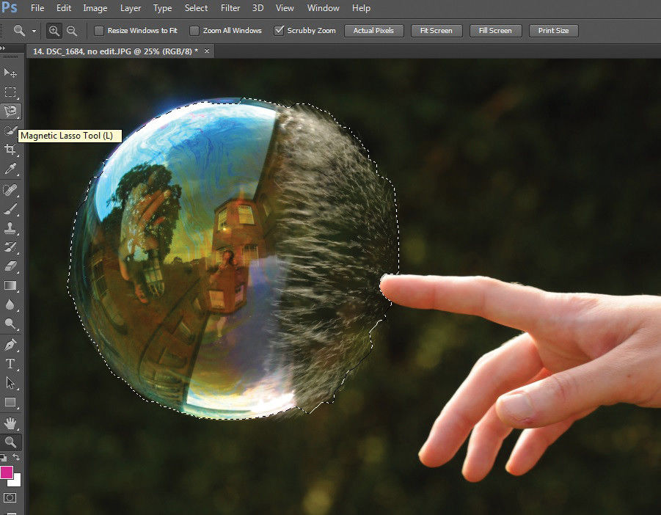Viewport: 661px width, 515px height.
Task: Choose the Eraser tool
Action: point(10,266)
